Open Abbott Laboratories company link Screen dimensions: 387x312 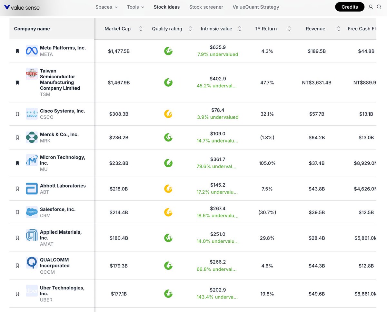click(x=63, y=186)
